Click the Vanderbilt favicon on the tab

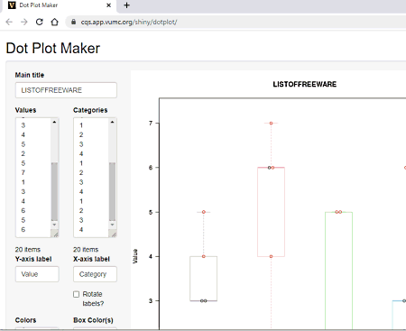(12, 5)
